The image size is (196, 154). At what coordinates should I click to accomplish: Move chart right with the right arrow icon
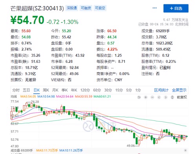[165, 97]
